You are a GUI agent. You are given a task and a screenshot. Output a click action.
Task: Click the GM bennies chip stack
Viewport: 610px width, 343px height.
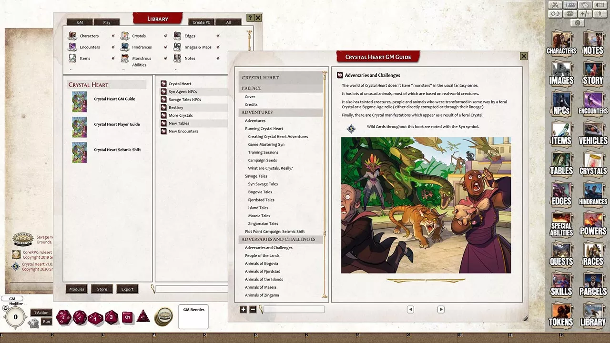(x=164, y=316)
